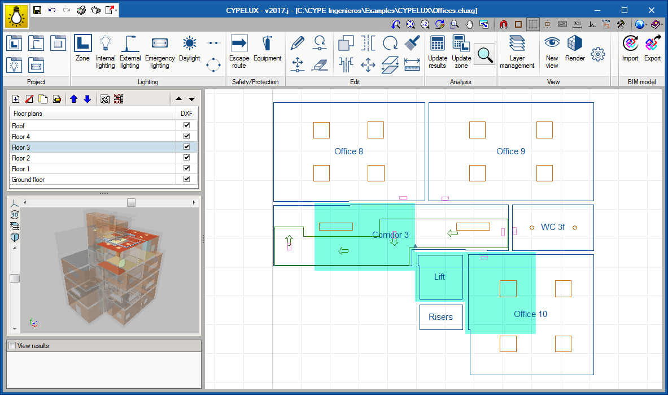
Task: Click the horizontal slider above 3D preview
Action: click(x=131, y=202)
